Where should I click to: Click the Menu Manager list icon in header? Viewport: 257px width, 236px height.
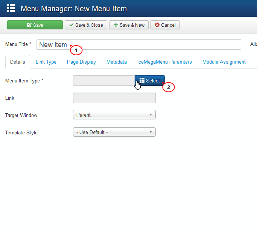click(x=11, y=8)
